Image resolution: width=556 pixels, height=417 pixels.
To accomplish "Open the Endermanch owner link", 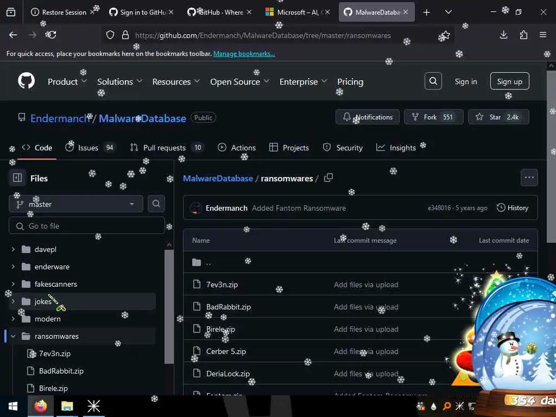I will pyautogui.click(x=60, y=118).
